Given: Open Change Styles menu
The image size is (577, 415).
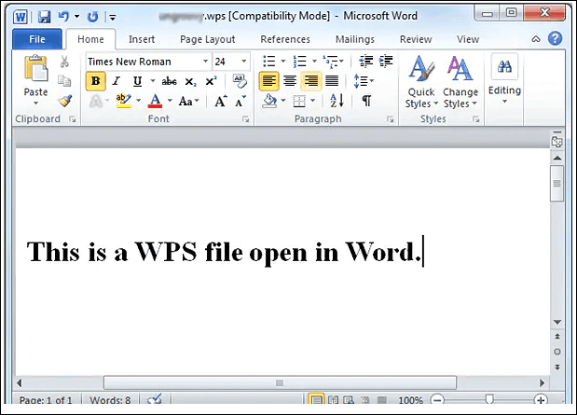Looking at the screenshot, I should pyautogui.click(x=460, y=82).
